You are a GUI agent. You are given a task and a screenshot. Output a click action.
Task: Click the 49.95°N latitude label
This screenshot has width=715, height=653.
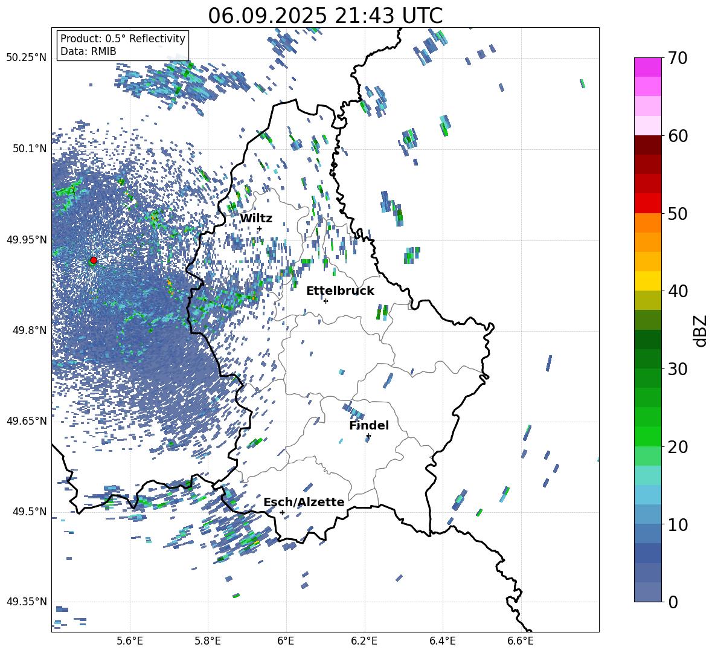(x=27, y=239)
